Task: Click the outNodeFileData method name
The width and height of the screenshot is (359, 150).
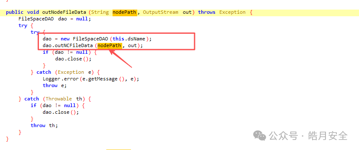Action: 64,12
